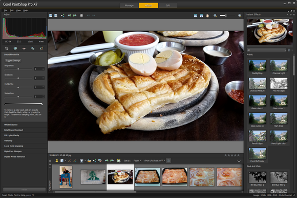Click the Share icon in the top toolbar
This screenshot has height=198, width=297.
pyautogui.click(x=62, y=16)
